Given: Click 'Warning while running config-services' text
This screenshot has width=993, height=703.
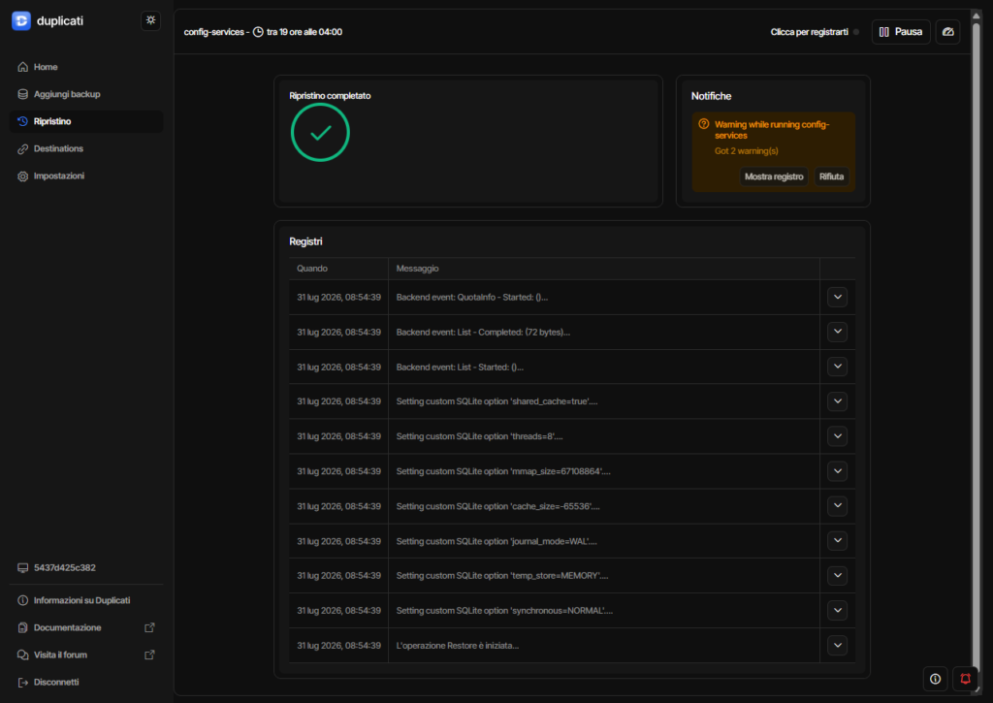Looking at the screenshot, I should coord(772,130).
